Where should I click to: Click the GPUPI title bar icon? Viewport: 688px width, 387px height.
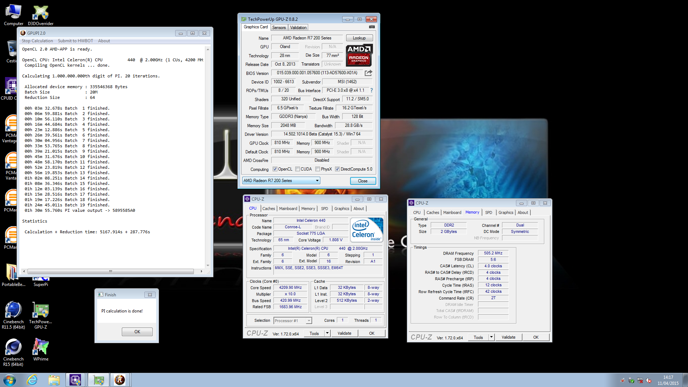[23, 33]
